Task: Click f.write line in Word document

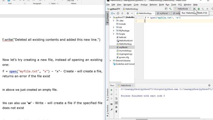Action: click(51, 40)
